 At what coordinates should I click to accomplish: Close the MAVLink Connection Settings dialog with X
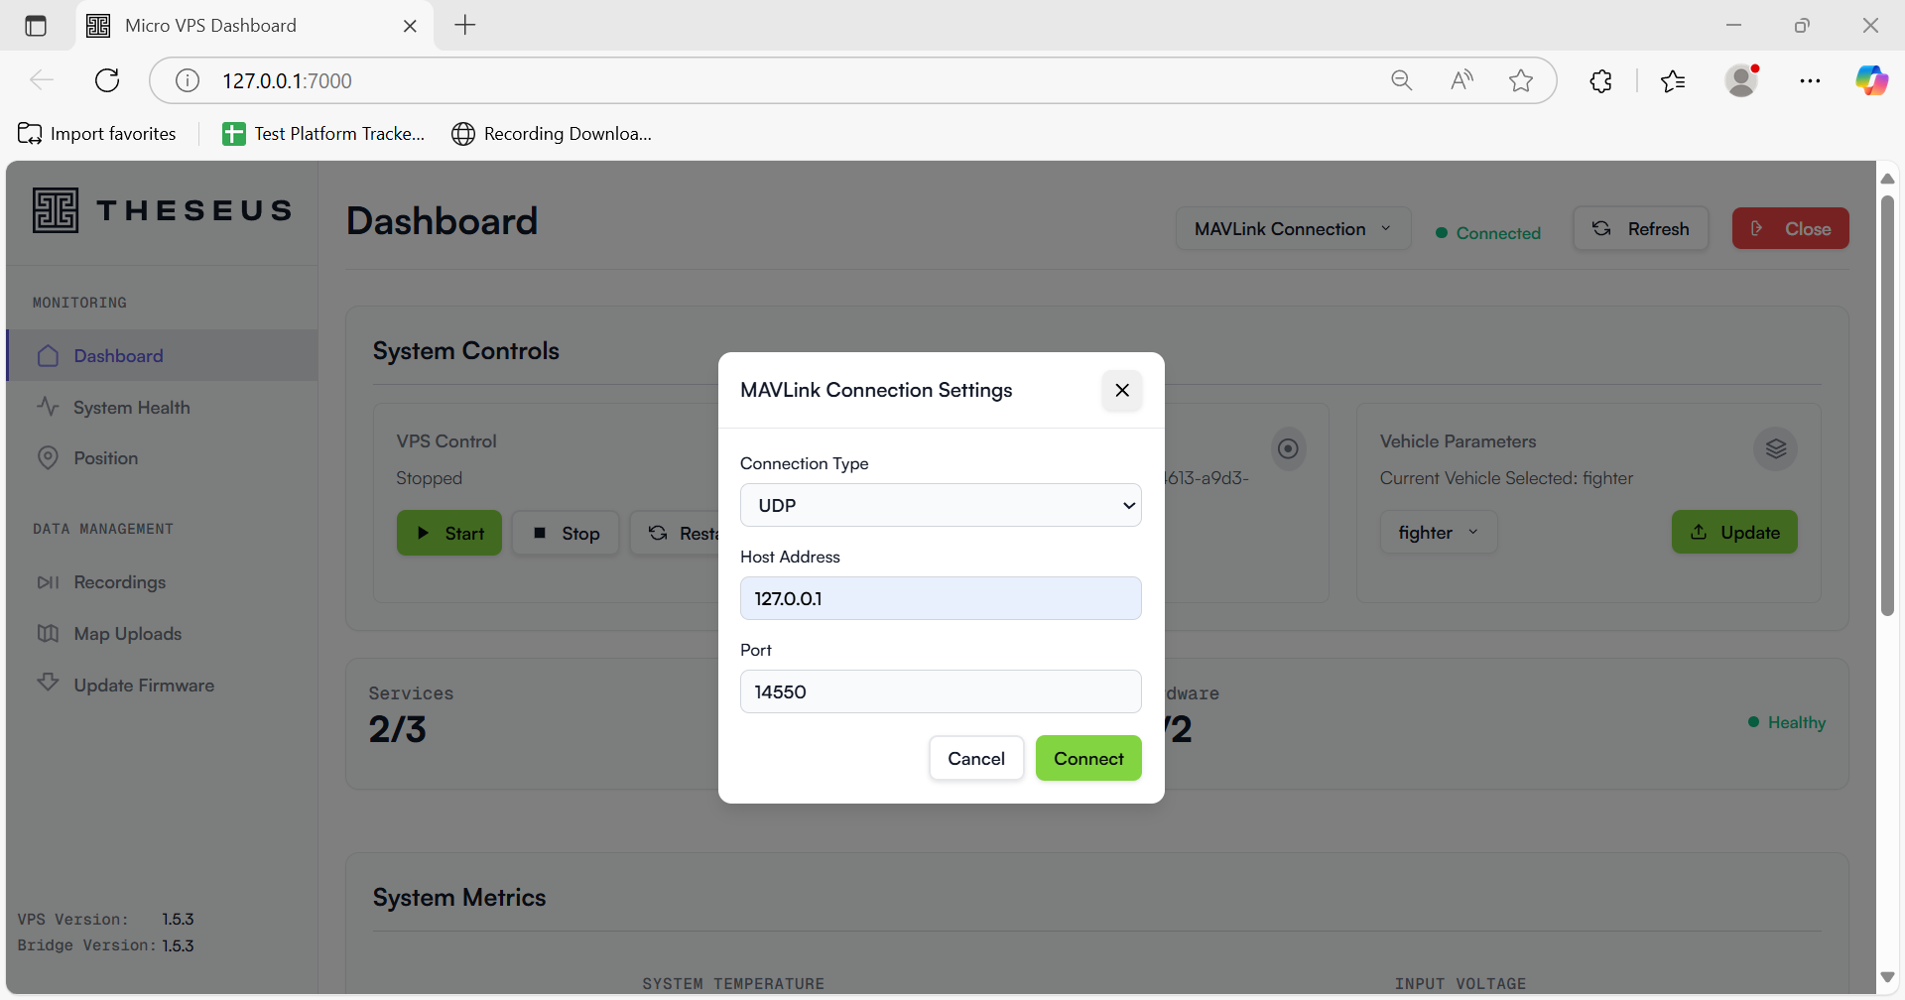pyautogui.click(x=1121, y=390)
